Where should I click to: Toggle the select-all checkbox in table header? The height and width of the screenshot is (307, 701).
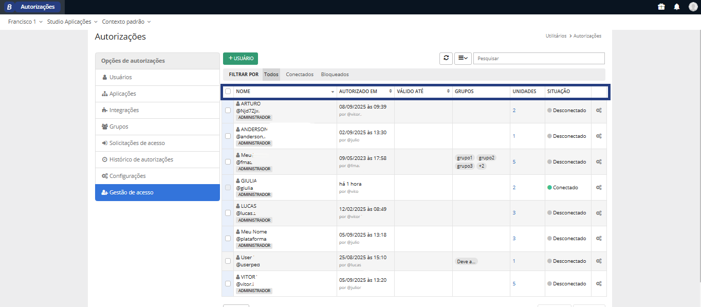coord(228,92)
